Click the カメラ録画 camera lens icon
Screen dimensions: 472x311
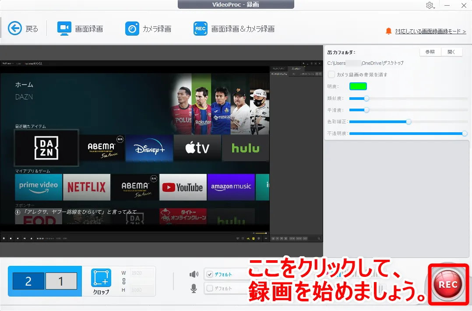132,28
